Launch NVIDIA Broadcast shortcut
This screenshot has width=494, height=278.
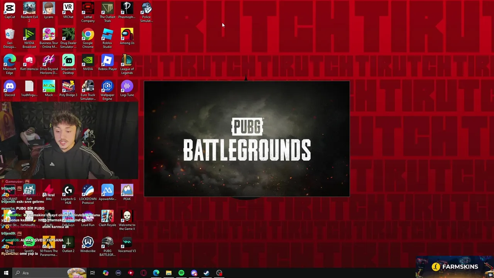pos(29,38)
